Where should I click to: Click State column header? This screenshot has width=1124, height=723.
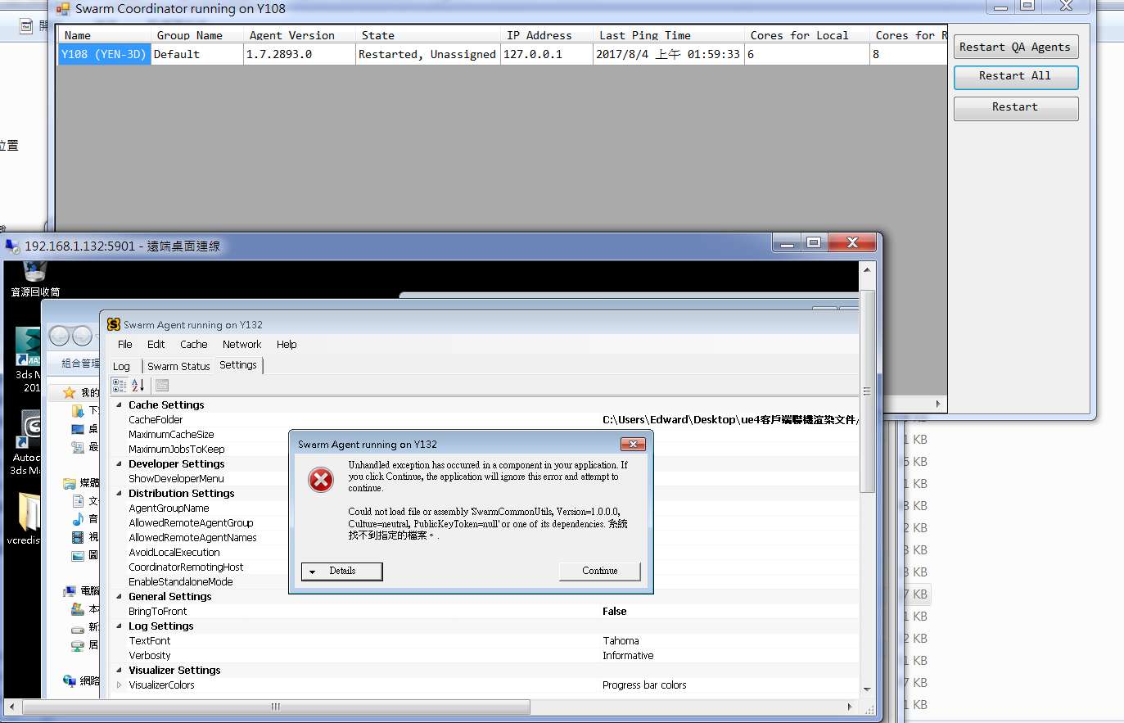point(428,35)
